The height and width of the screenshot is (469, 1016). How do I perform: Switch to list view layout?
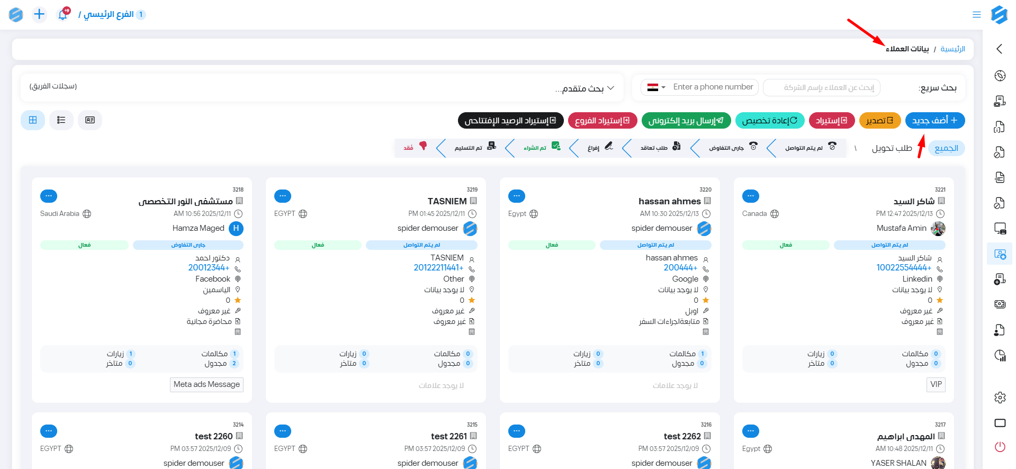pyautogui.click(x=61, y=120)
